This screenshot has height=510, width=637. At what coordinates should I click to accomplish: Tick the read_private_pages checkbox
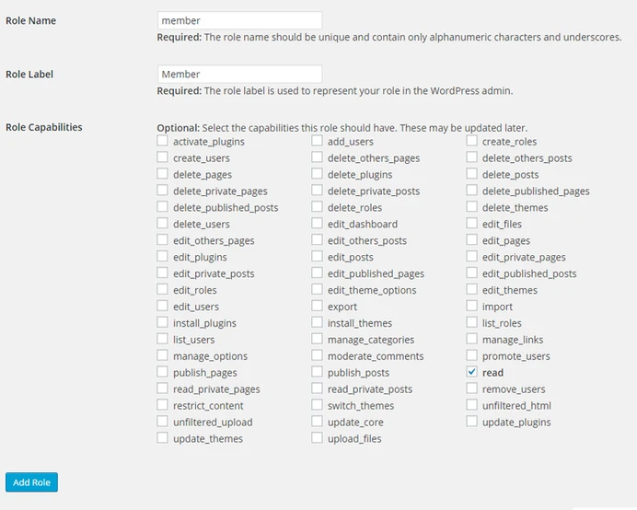click(163, 389)
